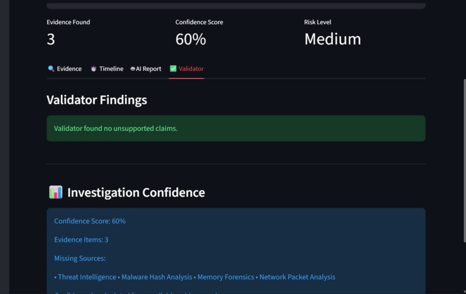Image resolution: width=466 pixels, height=294 pixels.
Task: Click the 'Medium' risk level value
Action: tap(332, 39)
